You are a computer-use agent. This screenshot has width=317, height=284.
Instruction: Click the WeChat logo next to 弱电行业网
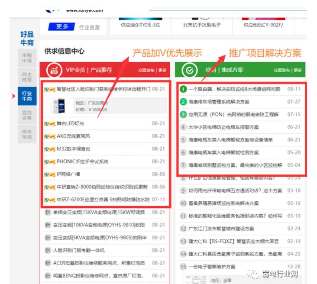(251, 274)
